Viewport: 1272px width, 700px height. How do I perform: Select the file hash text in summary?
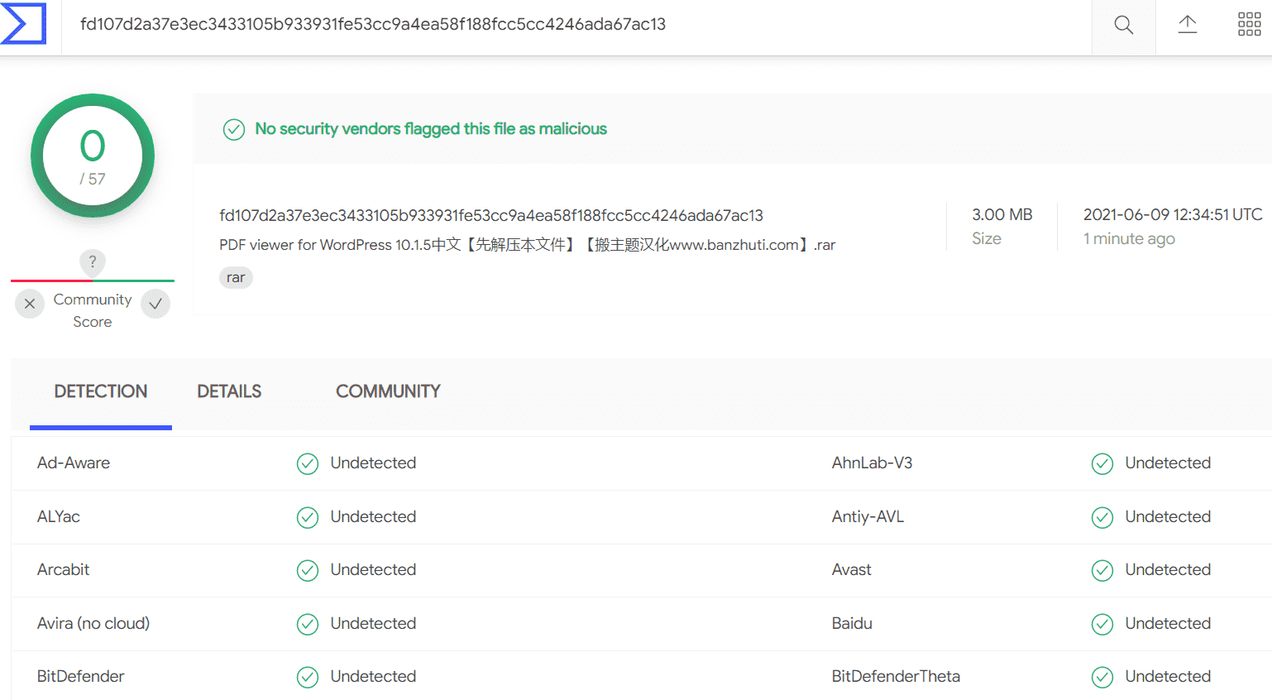point(491,215)
